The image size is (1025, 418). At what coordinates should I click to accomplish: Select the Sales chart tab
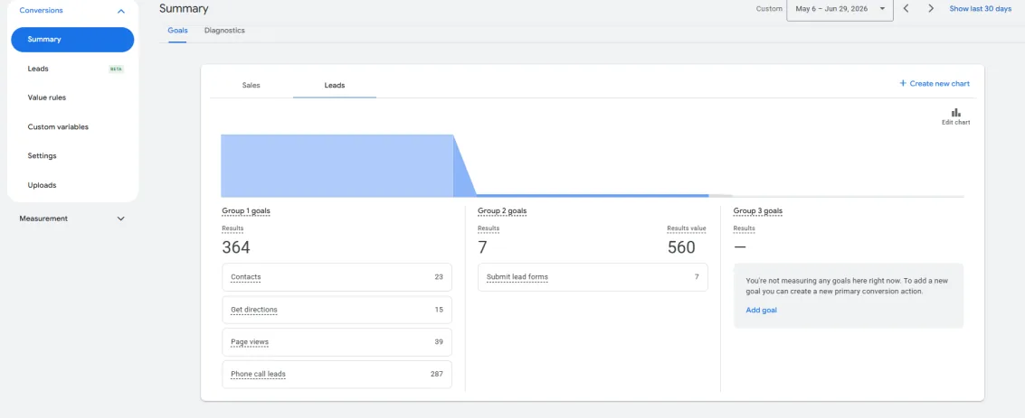tap(251, 86)
